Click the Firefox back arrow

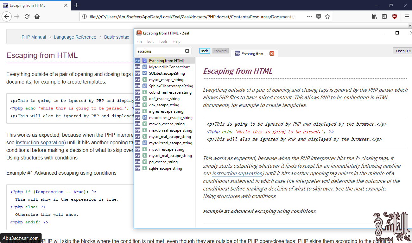tap(7, 16)
